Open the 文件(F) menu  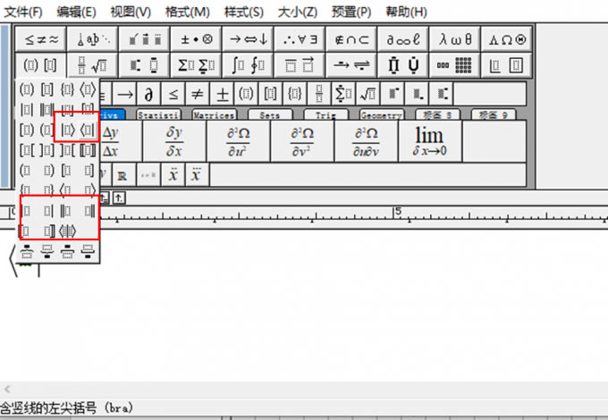tap(24, 12)
